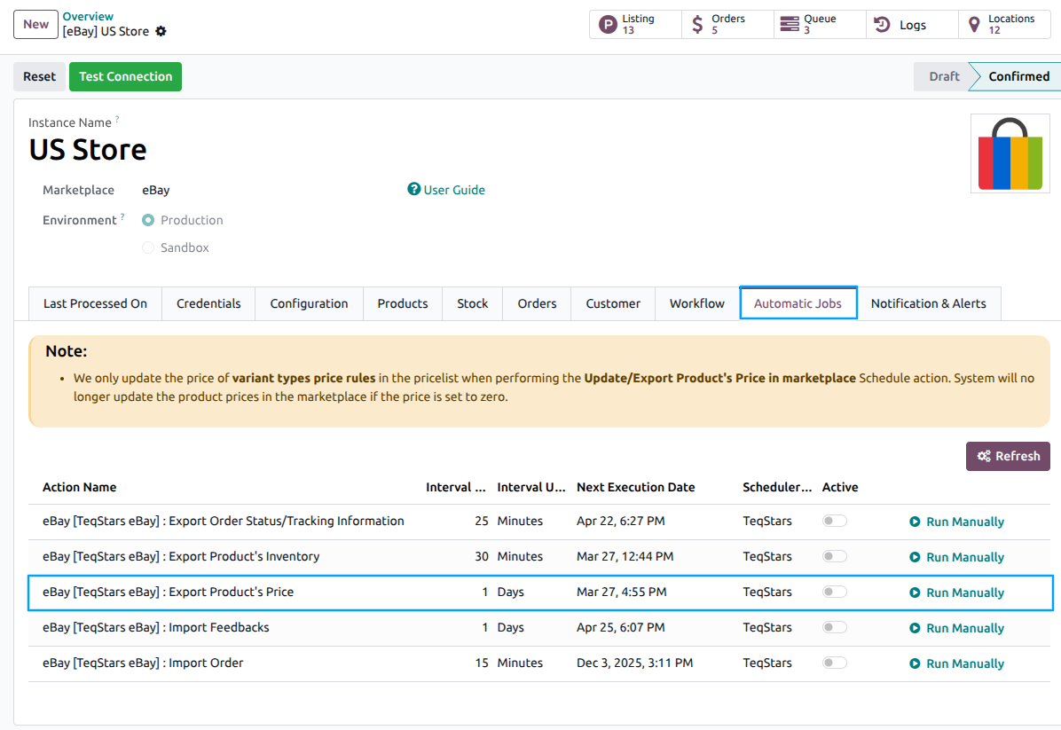Click the gears icon on Refresh button

coord(984,456)
